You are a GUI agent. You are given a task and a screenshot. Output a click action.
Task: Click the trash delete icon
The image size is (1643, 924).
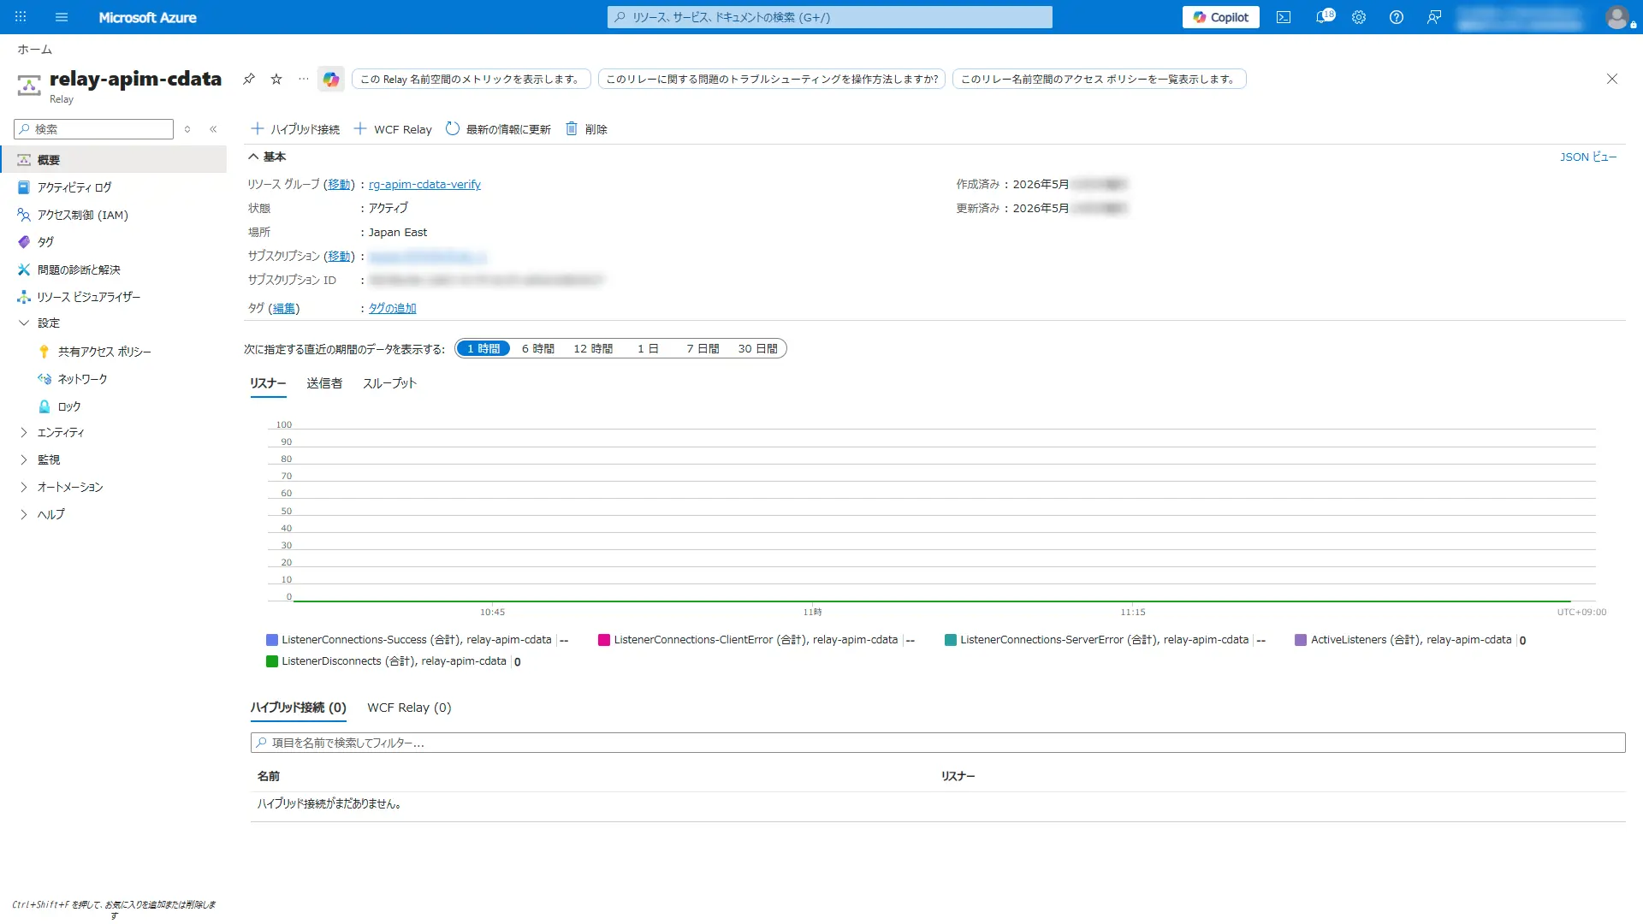point(572,129)
